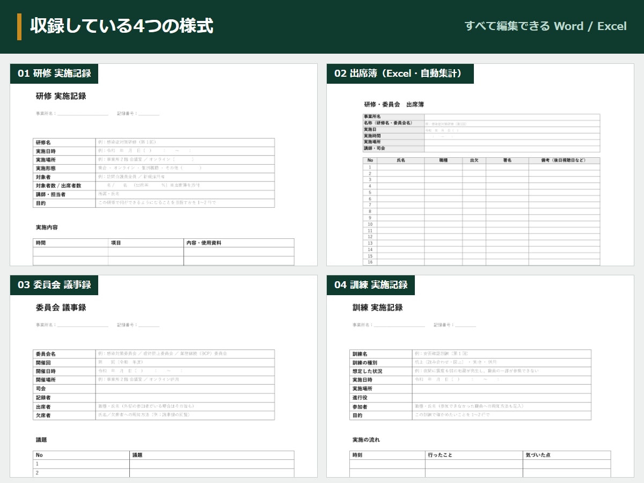The image size is (644, 483).
Task: Click the No column header in 議事録 table
Action: click(x=39, y=455)
